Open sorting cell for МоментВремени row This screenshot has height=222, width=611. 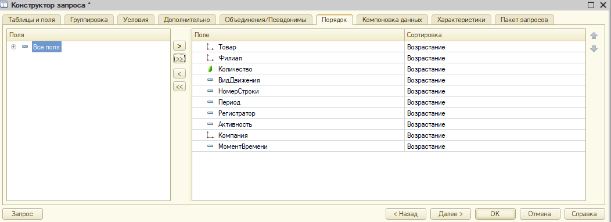pyautogui.click(x=495, y=146)
